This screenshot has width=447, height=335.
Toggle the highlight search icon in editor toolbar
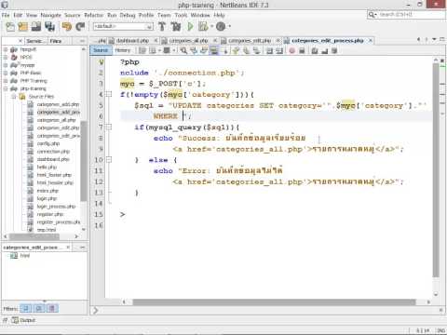tap(214, 50)
